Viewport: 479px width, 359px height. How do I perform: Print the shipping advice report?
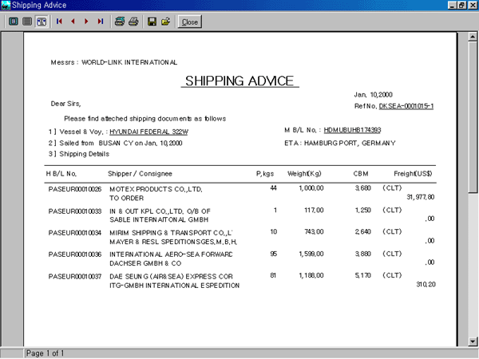[x=133, y=22]
